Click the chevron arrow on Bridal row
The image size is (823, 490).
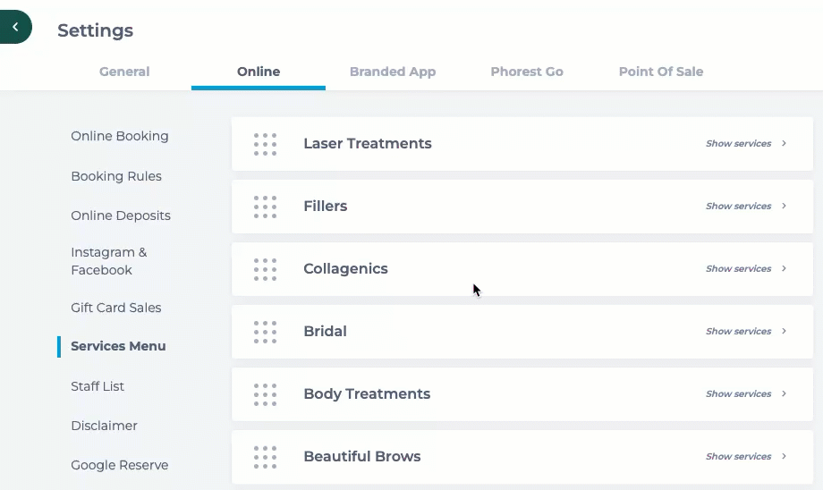click(784, 331)
